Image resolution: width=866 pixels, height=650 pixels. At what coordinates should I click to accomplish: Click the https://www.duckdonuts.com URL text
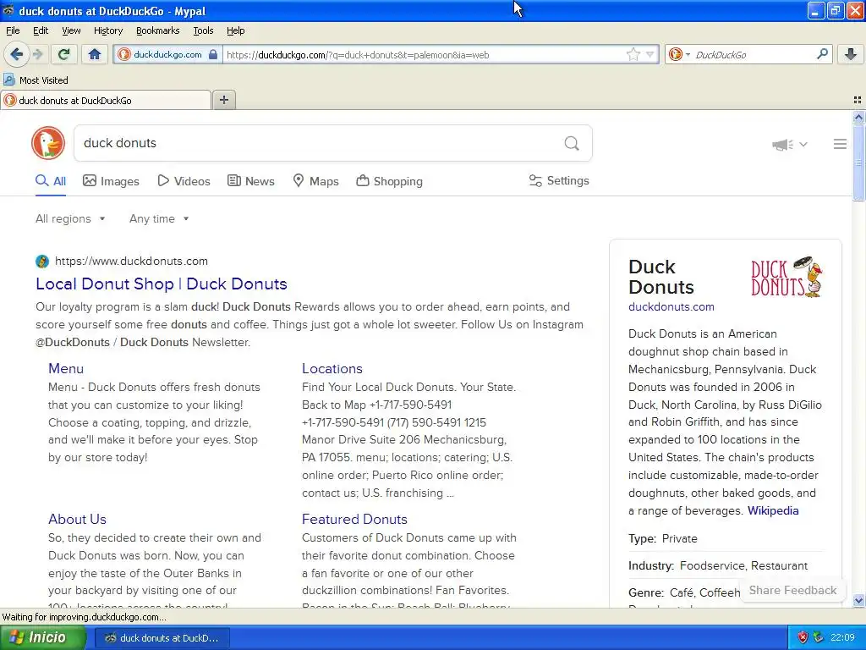[131, 261]
